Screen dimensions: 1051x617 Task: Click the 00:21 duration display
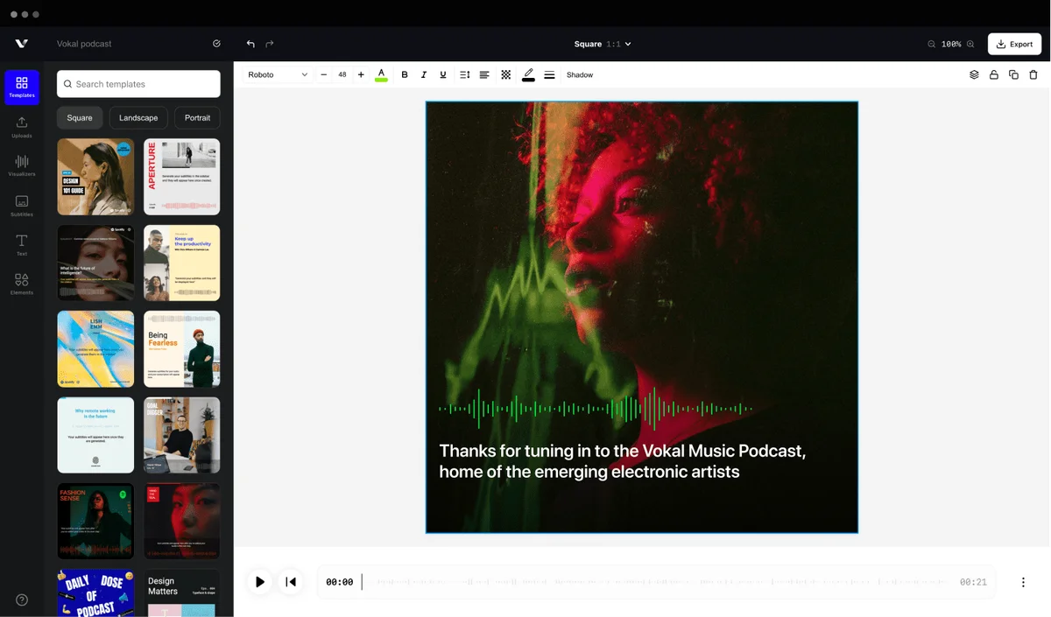click(973, 582)
